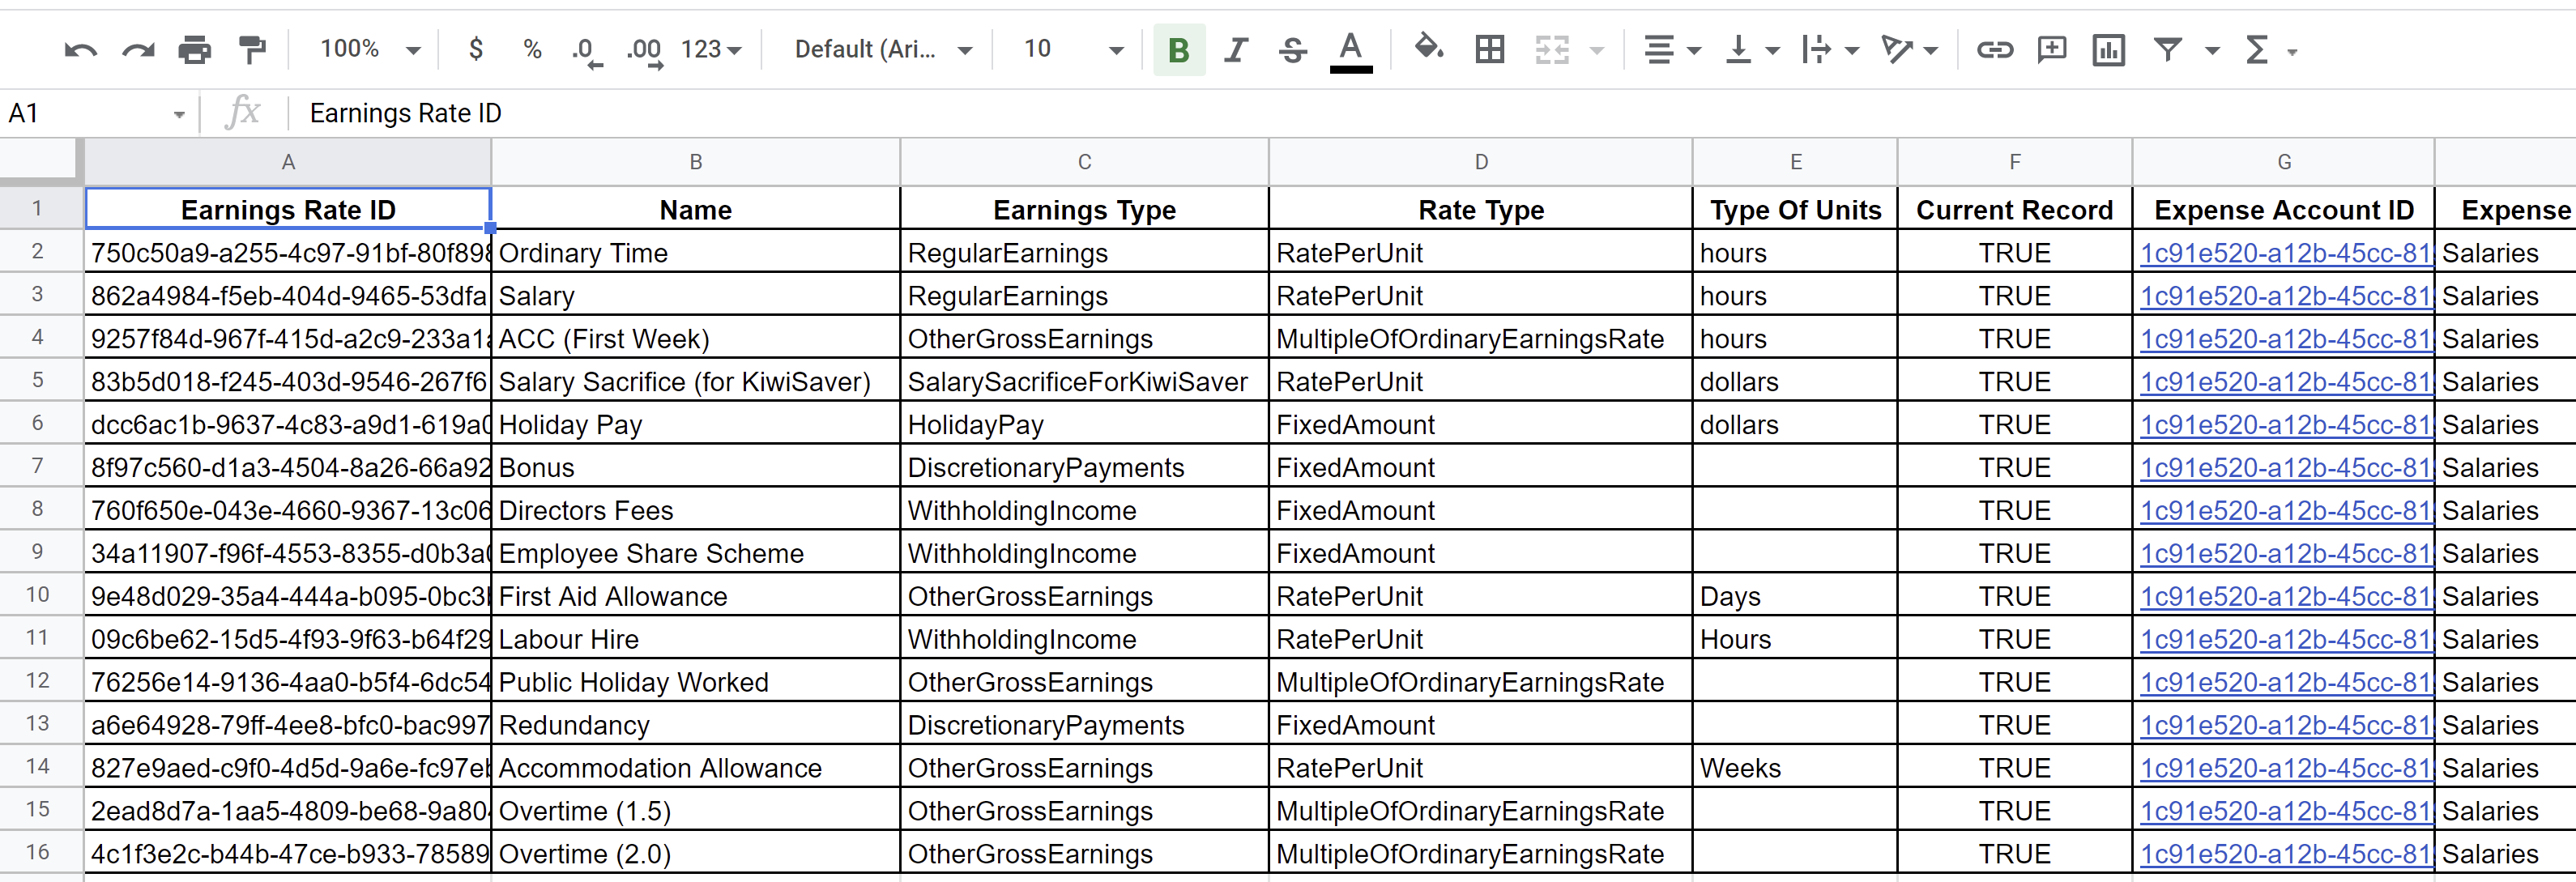Click the Employee Share Scheme cell
The width and height of the screenshot is (2576, 882).
pyautogui.click(x=696, y=553)
